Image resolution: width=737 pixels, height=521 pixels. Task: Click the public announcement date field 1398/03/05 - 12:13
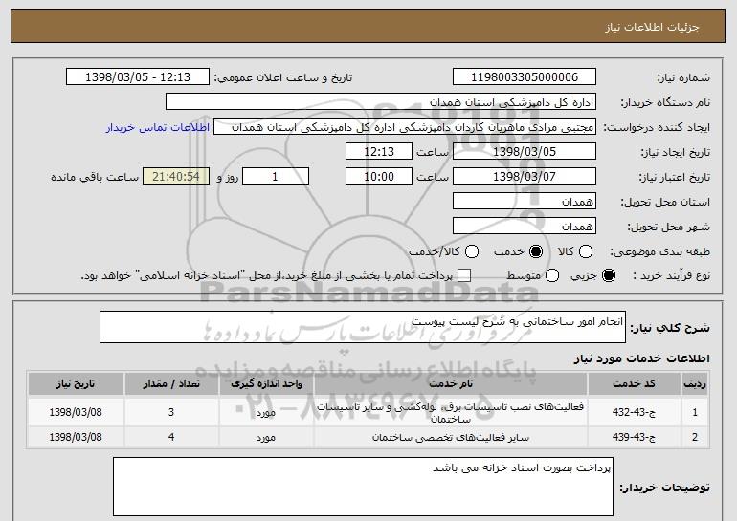[x=138, y=77]
